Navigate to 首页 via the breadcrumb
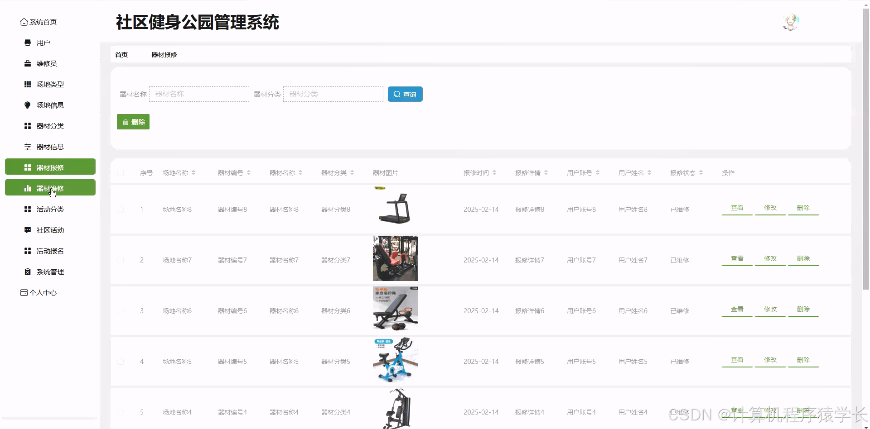 click(x=121, y=54)
